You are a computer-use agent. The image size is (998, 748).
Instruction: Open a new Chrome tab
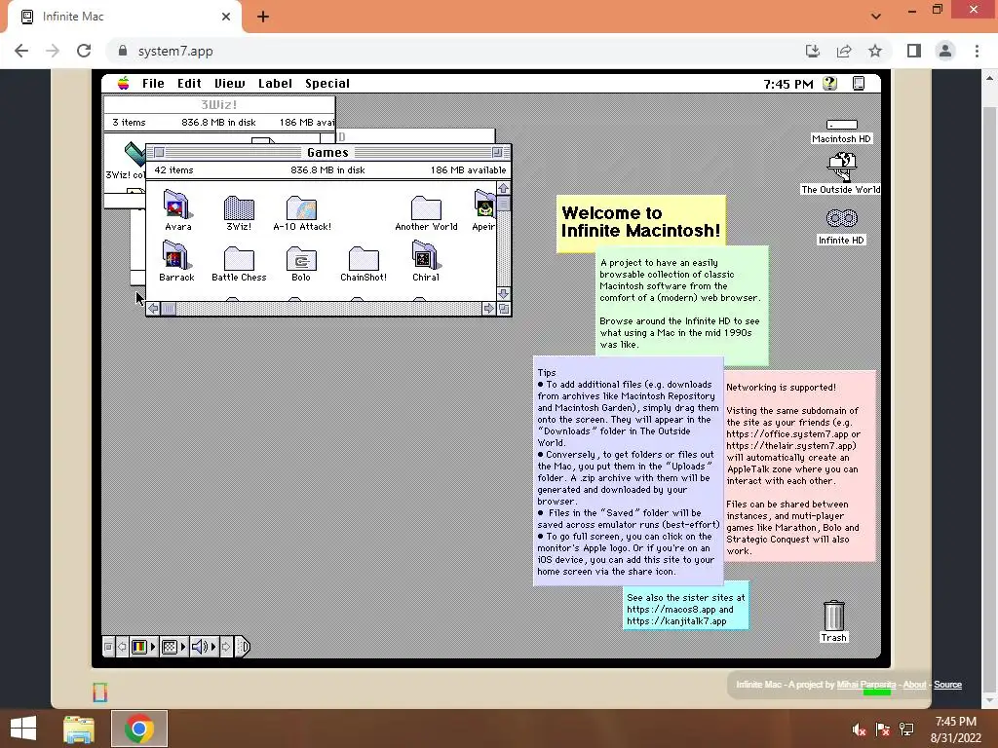click(x=263, y=17)
